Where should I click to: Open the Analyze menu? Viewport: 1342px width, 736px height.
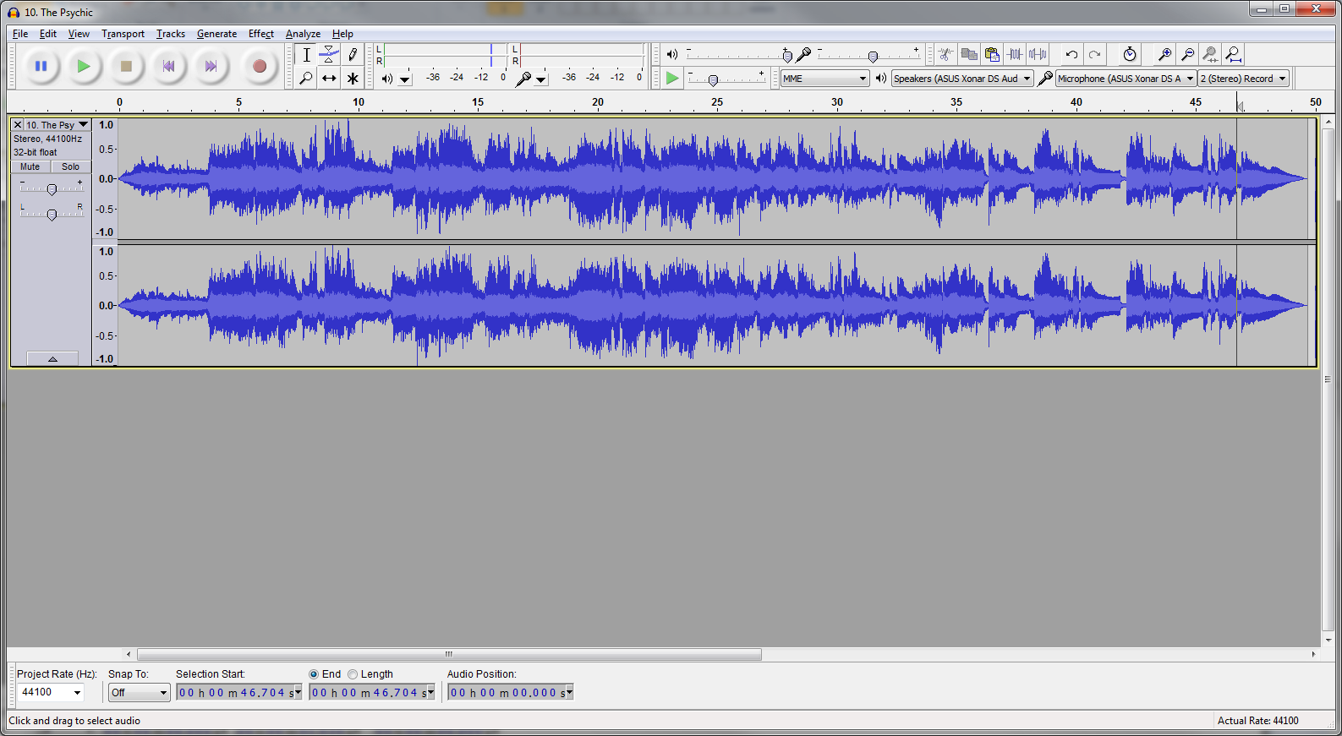click(x=303, y=34)
